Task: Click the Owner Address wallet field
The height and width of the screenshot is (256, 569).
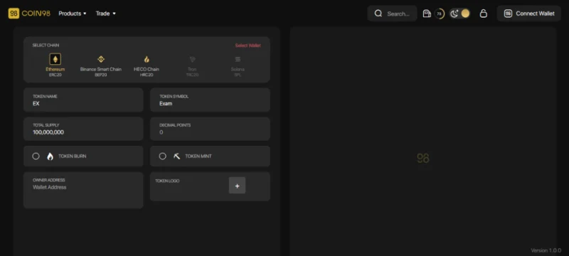Action: pos(83,190)
